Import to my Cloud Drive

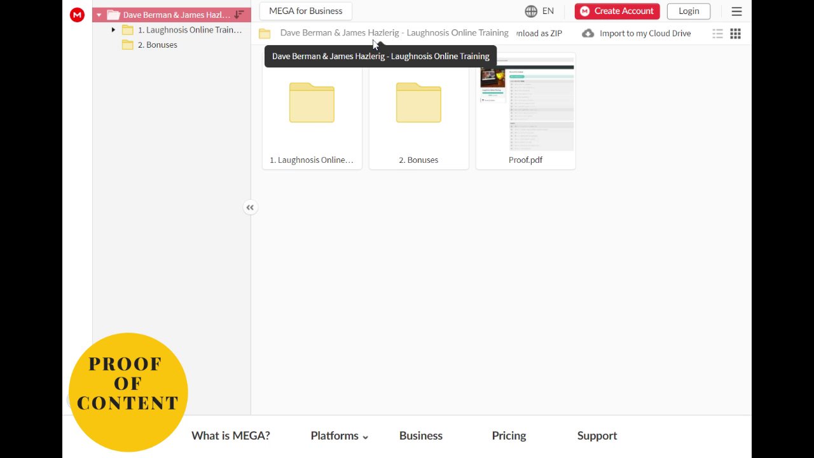pyautogui.click(x=645, y=33)
